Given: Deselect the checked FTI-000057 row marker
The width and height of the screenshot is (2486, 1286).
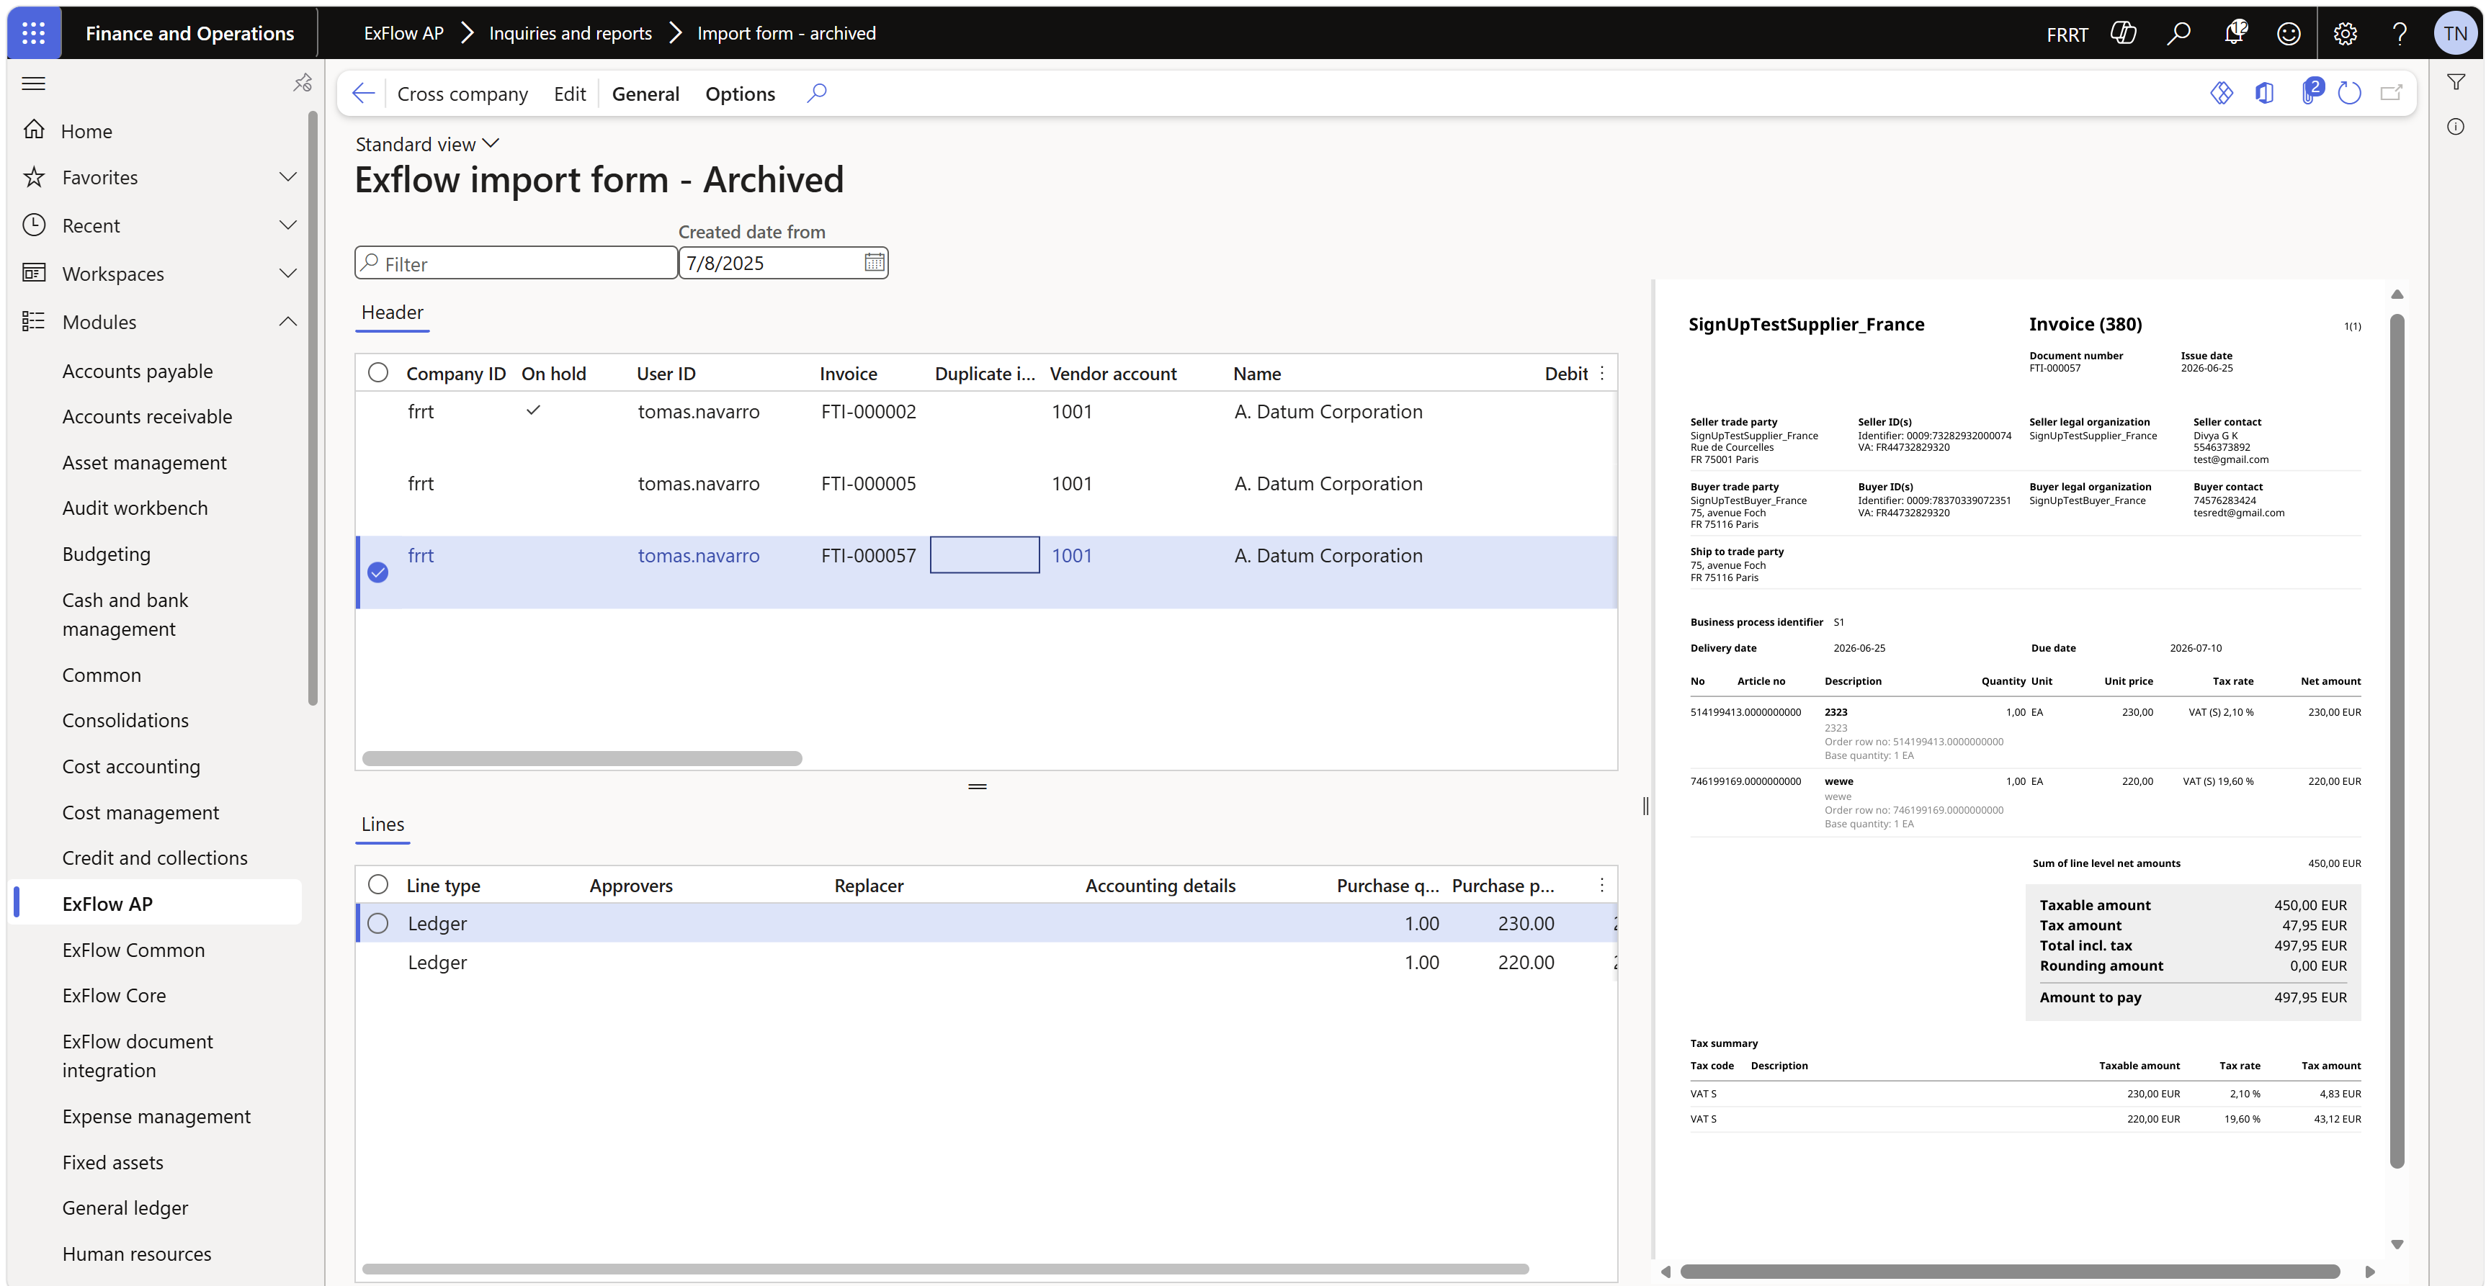Looking at the screenshot, I should click(x=378, y=573).
